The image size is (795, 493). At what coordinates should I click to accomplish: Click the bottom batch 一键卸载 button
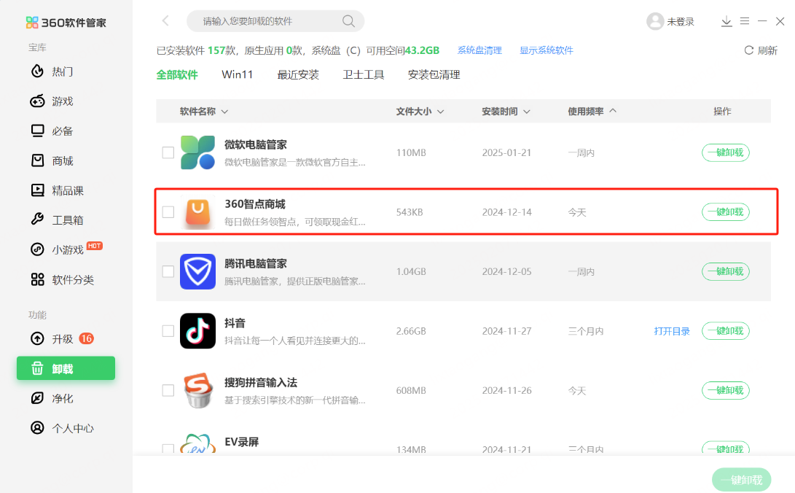click(x=741, y=480)
